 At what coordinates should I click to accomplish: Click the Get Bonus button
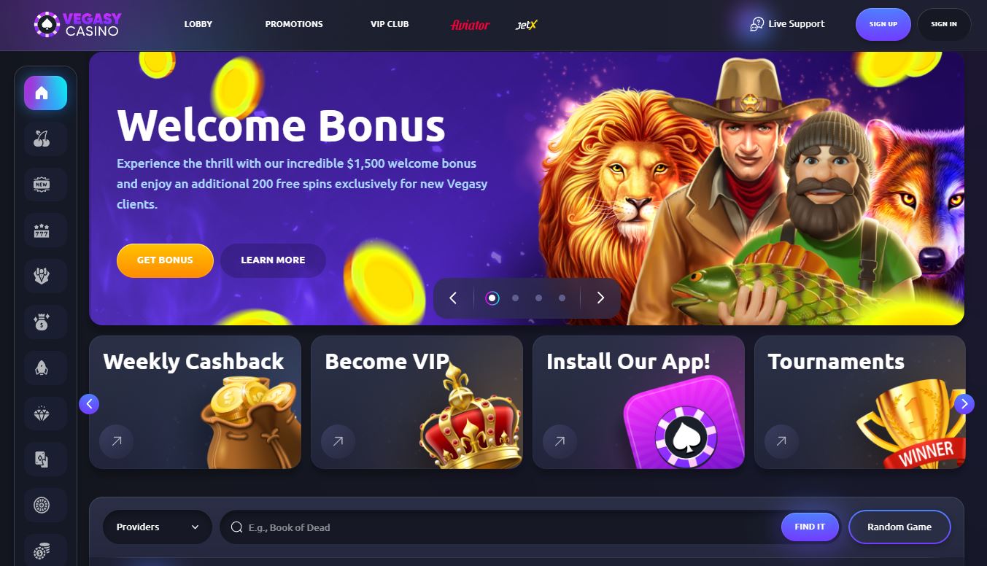165,260
